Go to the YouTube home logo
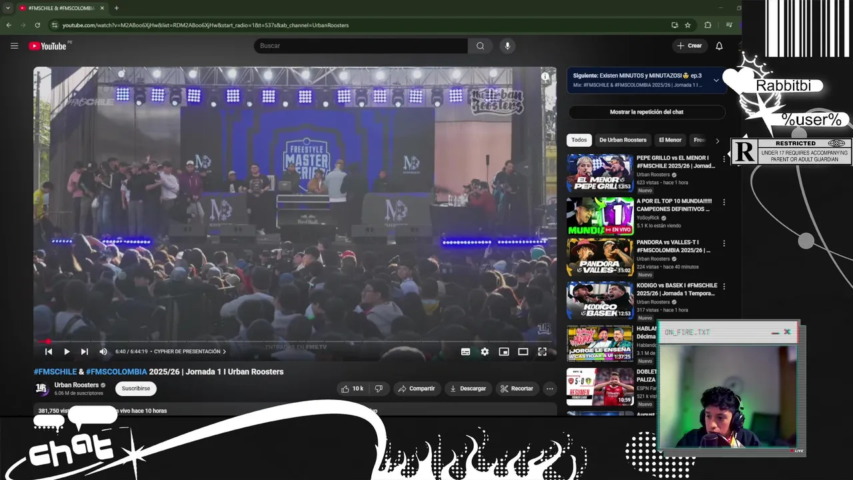This screenshot has width=853, height=480. point(48,46)
